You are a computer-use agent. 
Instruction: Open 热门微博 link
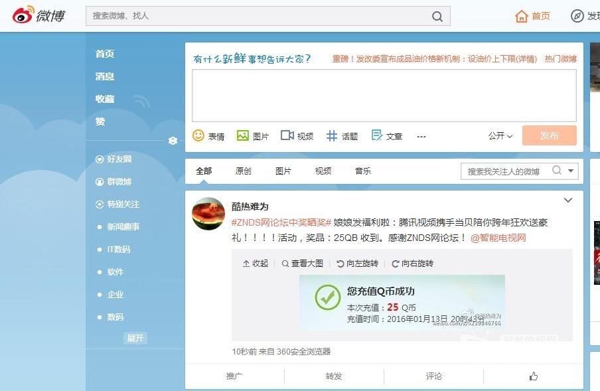click(x=561, y=59)
